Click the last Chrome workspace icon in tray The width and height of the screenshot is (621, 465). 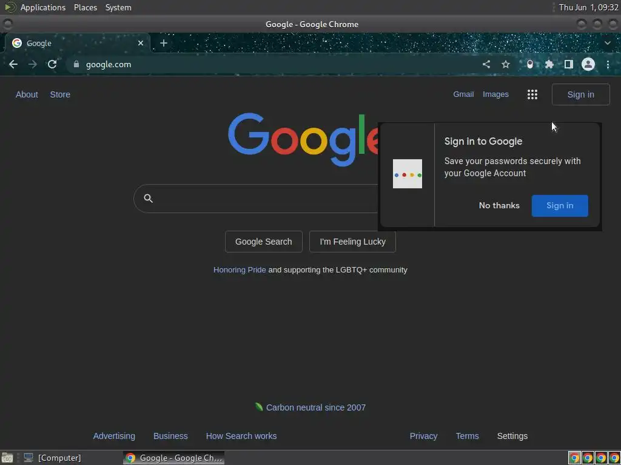pyautogui.click(x=614, y=458)
